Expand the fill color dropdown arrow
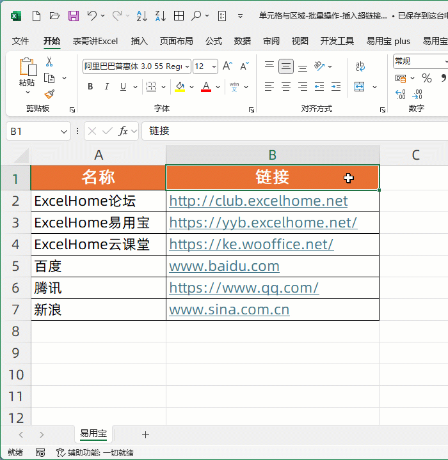448x460 pixels. [191, 87]
